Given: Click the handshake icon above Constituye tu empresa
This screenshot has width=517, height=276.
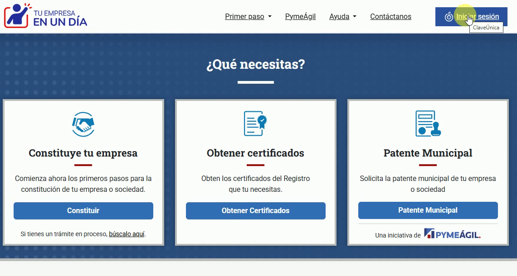Looking at the screenshot, I should coord(83,124).
